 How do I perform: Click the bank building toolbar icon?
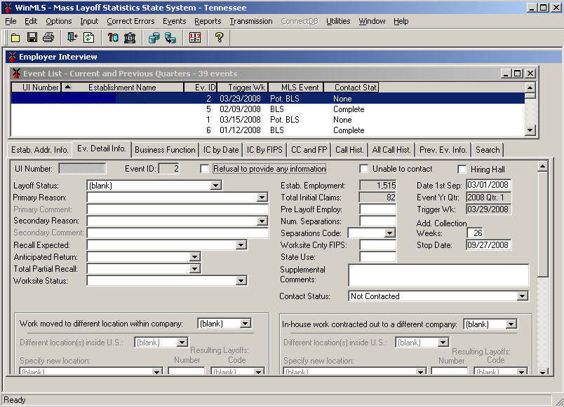click(130, 38)
